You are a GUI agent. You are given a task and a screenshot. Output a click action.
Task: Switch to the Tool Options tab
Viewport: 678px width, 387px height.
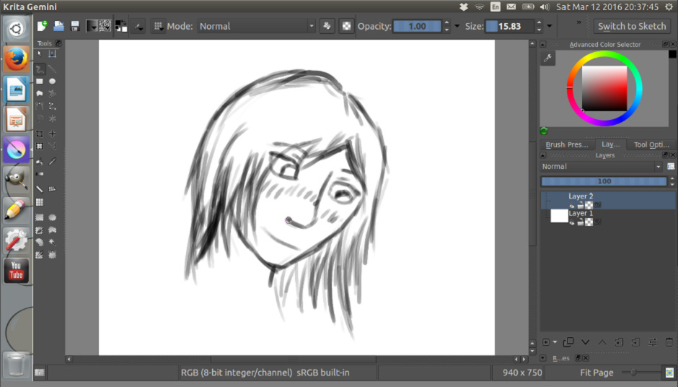[x=651, y=144]
